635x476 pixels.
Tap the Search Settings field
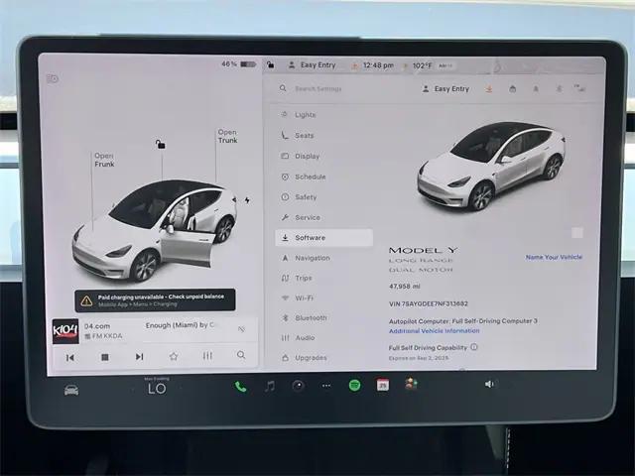click(318, 88)
